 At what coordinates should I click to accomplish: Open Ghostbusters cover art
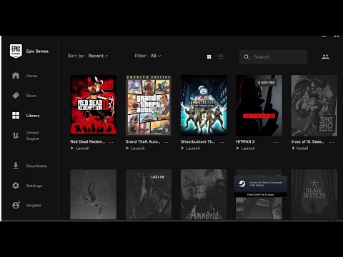point(204,105)
